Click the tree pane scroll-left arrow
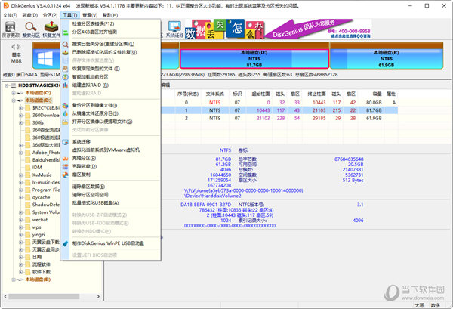Screen dimensions: 453x309 (5, 297)
